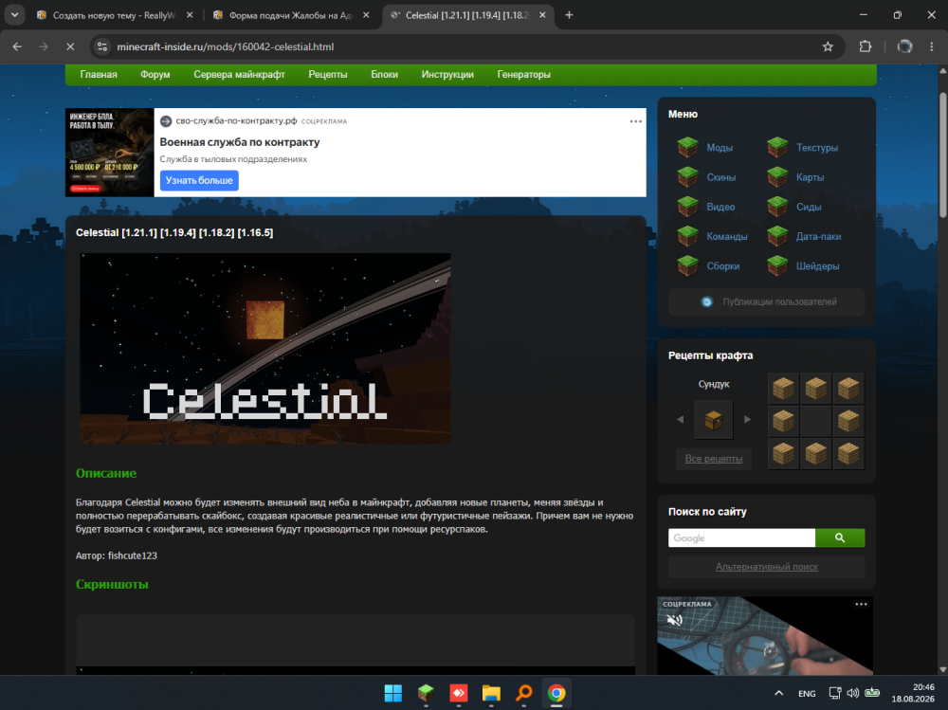The image size is (948, 710).
Task: Go to the Сиды section
Action: click(x=793, y=207)
